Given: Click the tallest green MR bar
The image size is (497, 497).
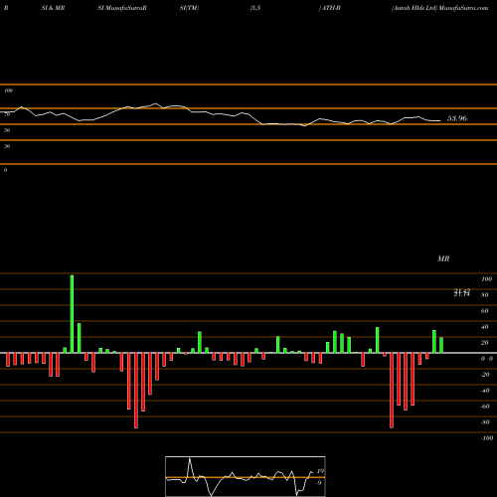Looking at the screenshot, I should 72,314.
